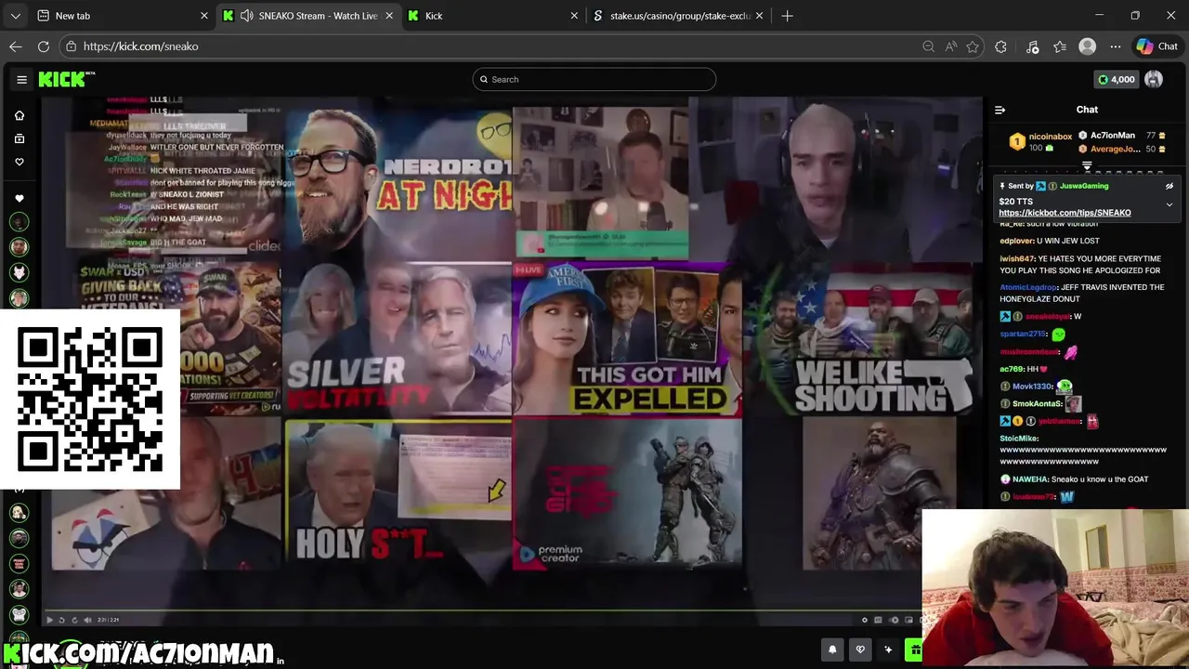
Task: Open edplover's chat message username
Action: [x=1018, y=241]
